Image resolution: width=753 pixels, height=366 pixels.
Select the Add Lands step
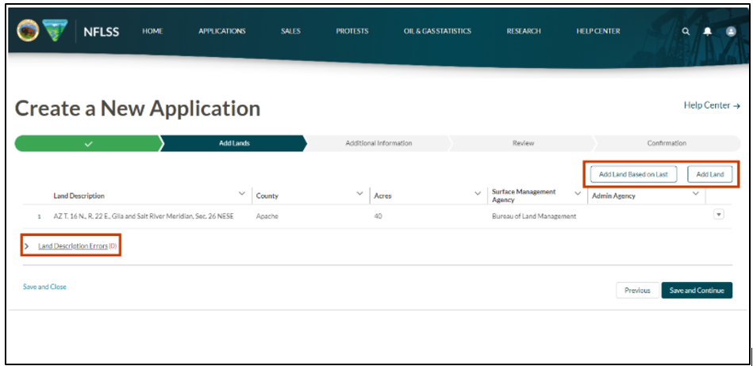[x=234, y=143]
